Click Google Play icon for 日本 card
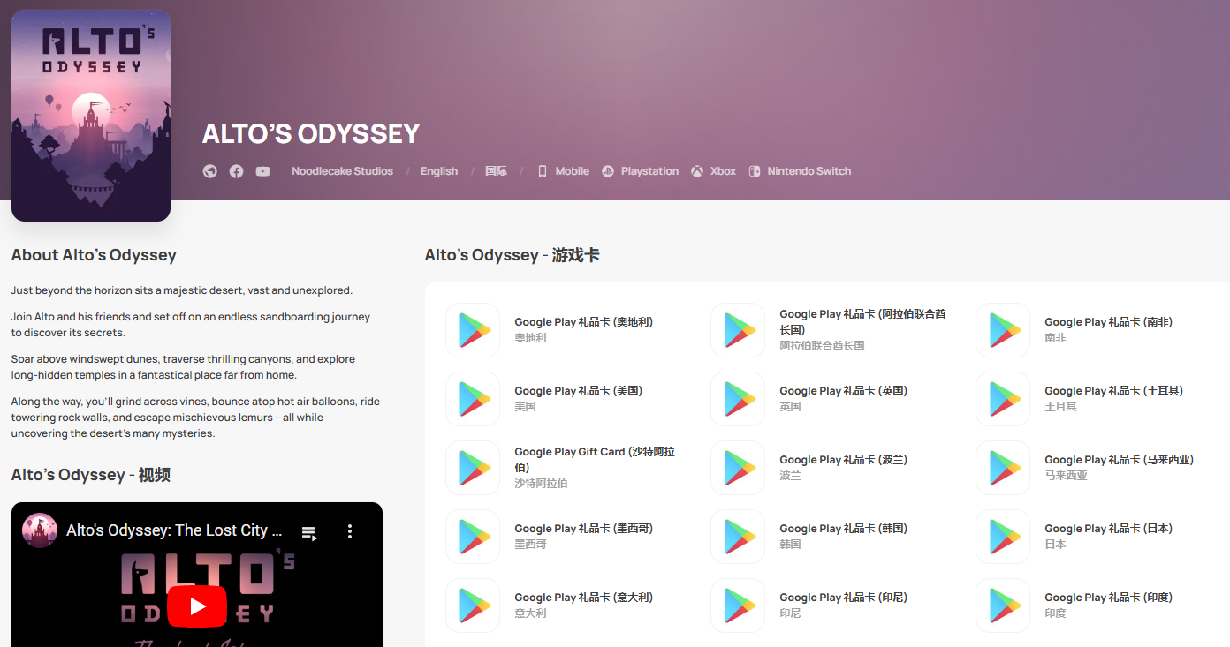This screenshot has height=647, width=1230. coord(1003,537)
